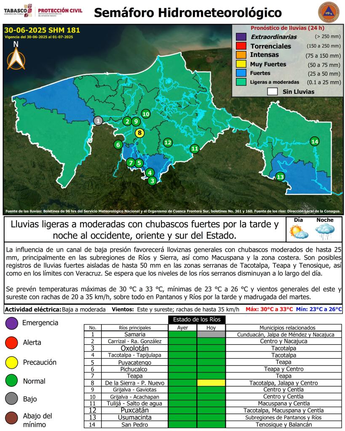Click gray river marker 1 on map
This screenshot has height=431, width=345.
point(98,121)
